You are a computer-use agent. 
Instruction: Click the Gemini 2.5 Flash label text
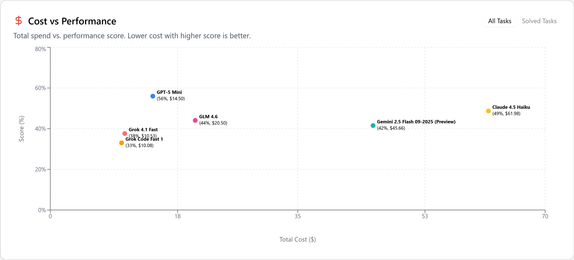(x=416, y=122)
